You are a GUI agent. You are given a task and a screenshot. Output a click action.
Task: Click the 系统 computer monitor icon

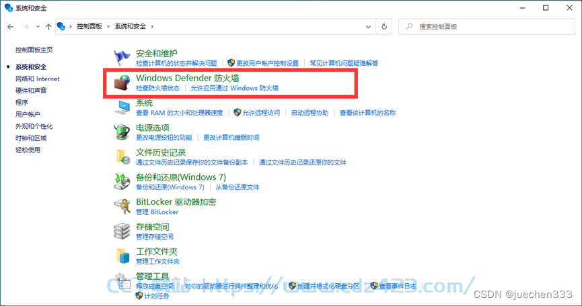pos(122,107)
